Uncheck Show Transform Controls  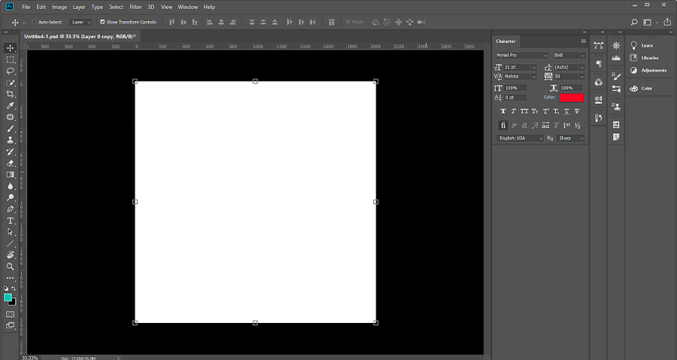point(103,22)
